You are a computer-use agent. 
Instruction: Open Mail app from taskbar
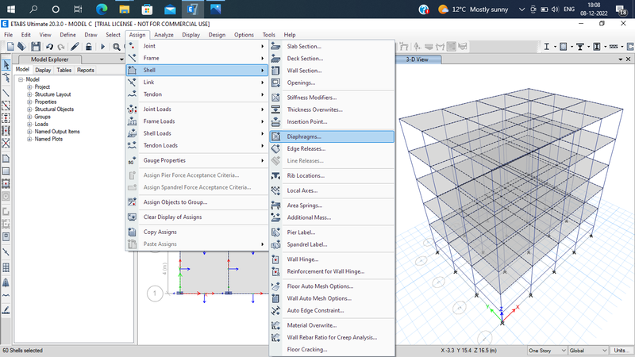170,9
